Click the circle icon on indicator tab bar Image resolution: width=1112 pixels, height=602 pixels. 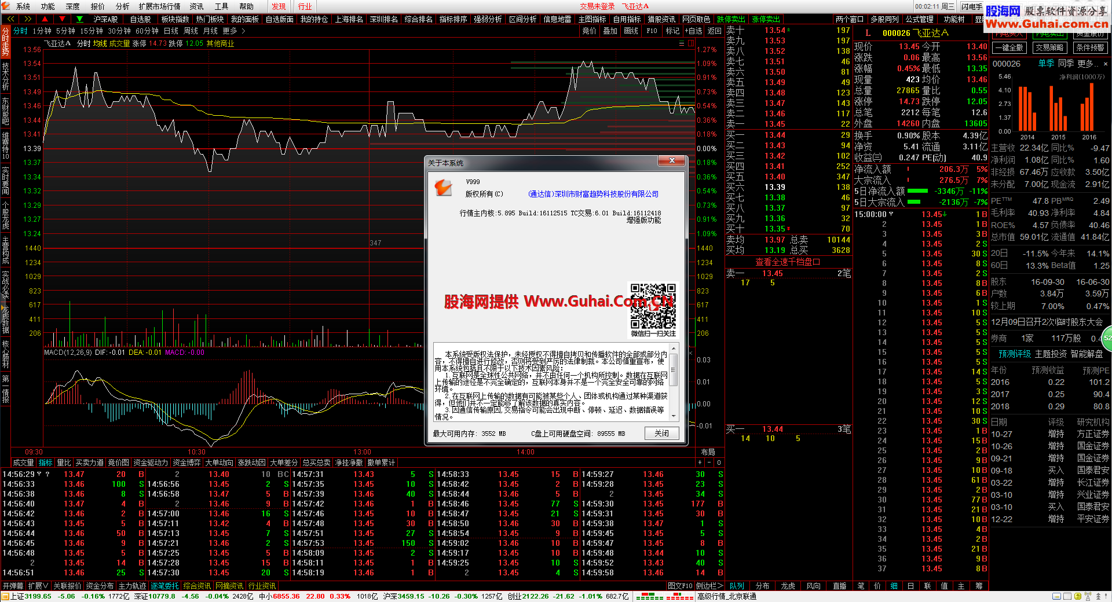pyautogui.click(x=719, y=462)
